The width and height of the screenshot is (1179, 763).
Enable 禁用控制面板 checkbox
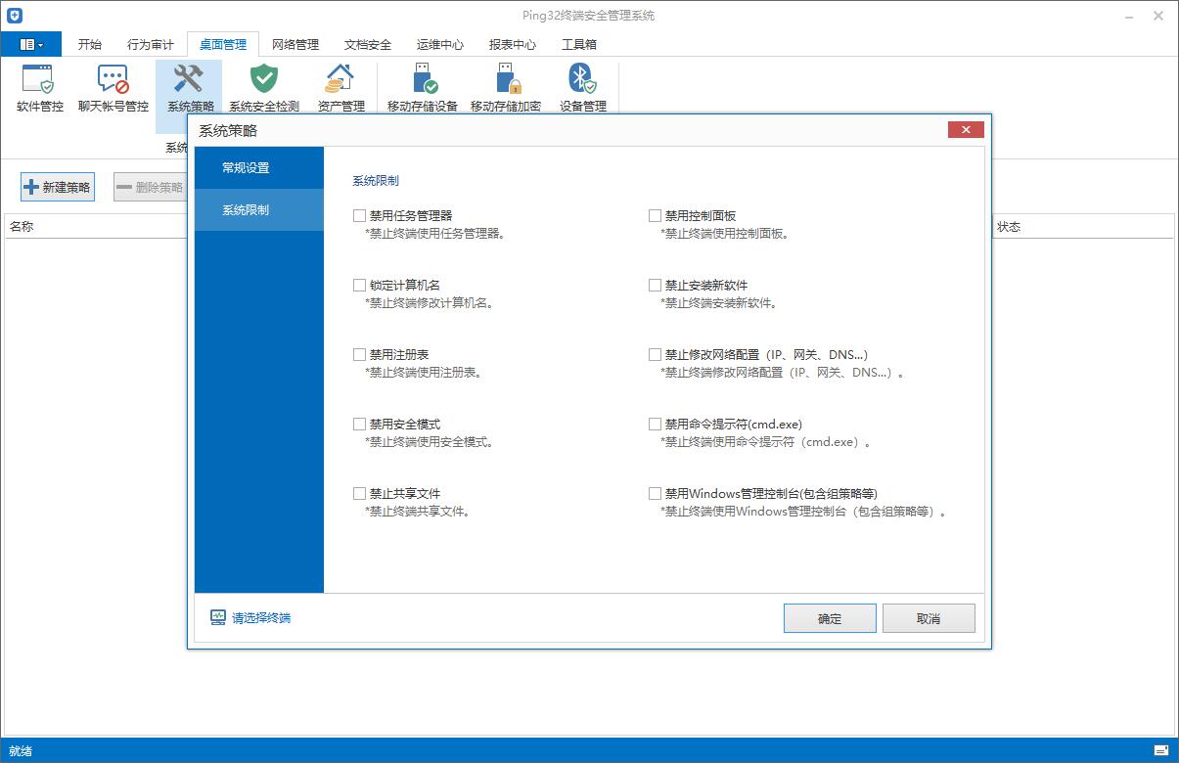[x=655, y=215]
